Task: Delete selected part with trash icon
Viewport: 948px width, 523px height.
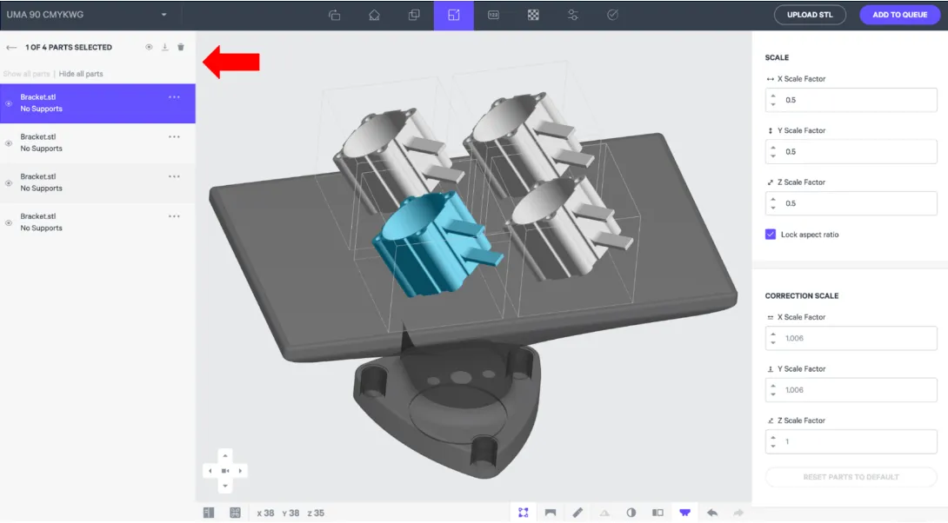Action: coord(181,47)
